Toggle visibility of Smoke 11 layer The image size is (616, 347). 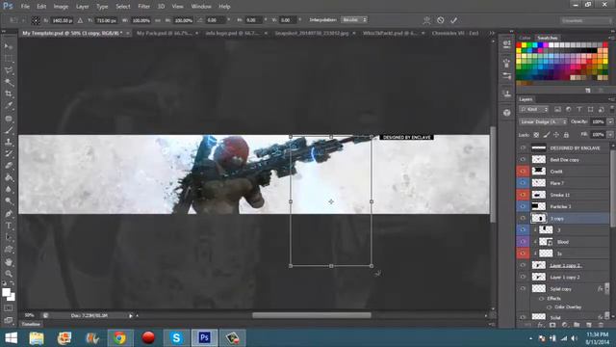pyautogui.click(x=523, y=195)
